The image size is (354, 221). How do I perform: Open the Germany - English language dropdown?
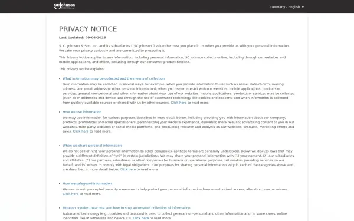click(x=287, y=7)
